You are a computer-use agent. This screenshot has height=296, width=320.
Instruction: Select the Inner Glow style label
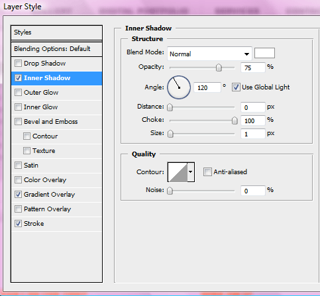[x=40, y=107]
